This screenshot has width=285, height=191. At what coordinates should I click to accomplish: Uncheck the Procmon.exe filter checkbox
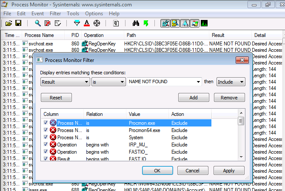(46, 123)
